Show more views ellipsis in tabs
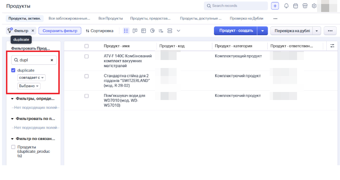 click(x=275, y=18)
